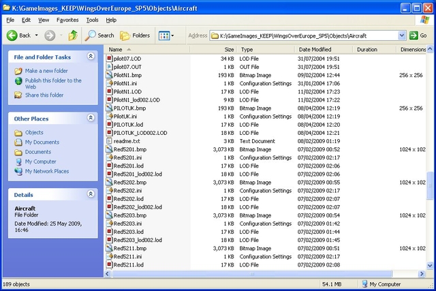Click My Computer in the status bar
This screenshot has width=436, height=291.
(381, 284)
